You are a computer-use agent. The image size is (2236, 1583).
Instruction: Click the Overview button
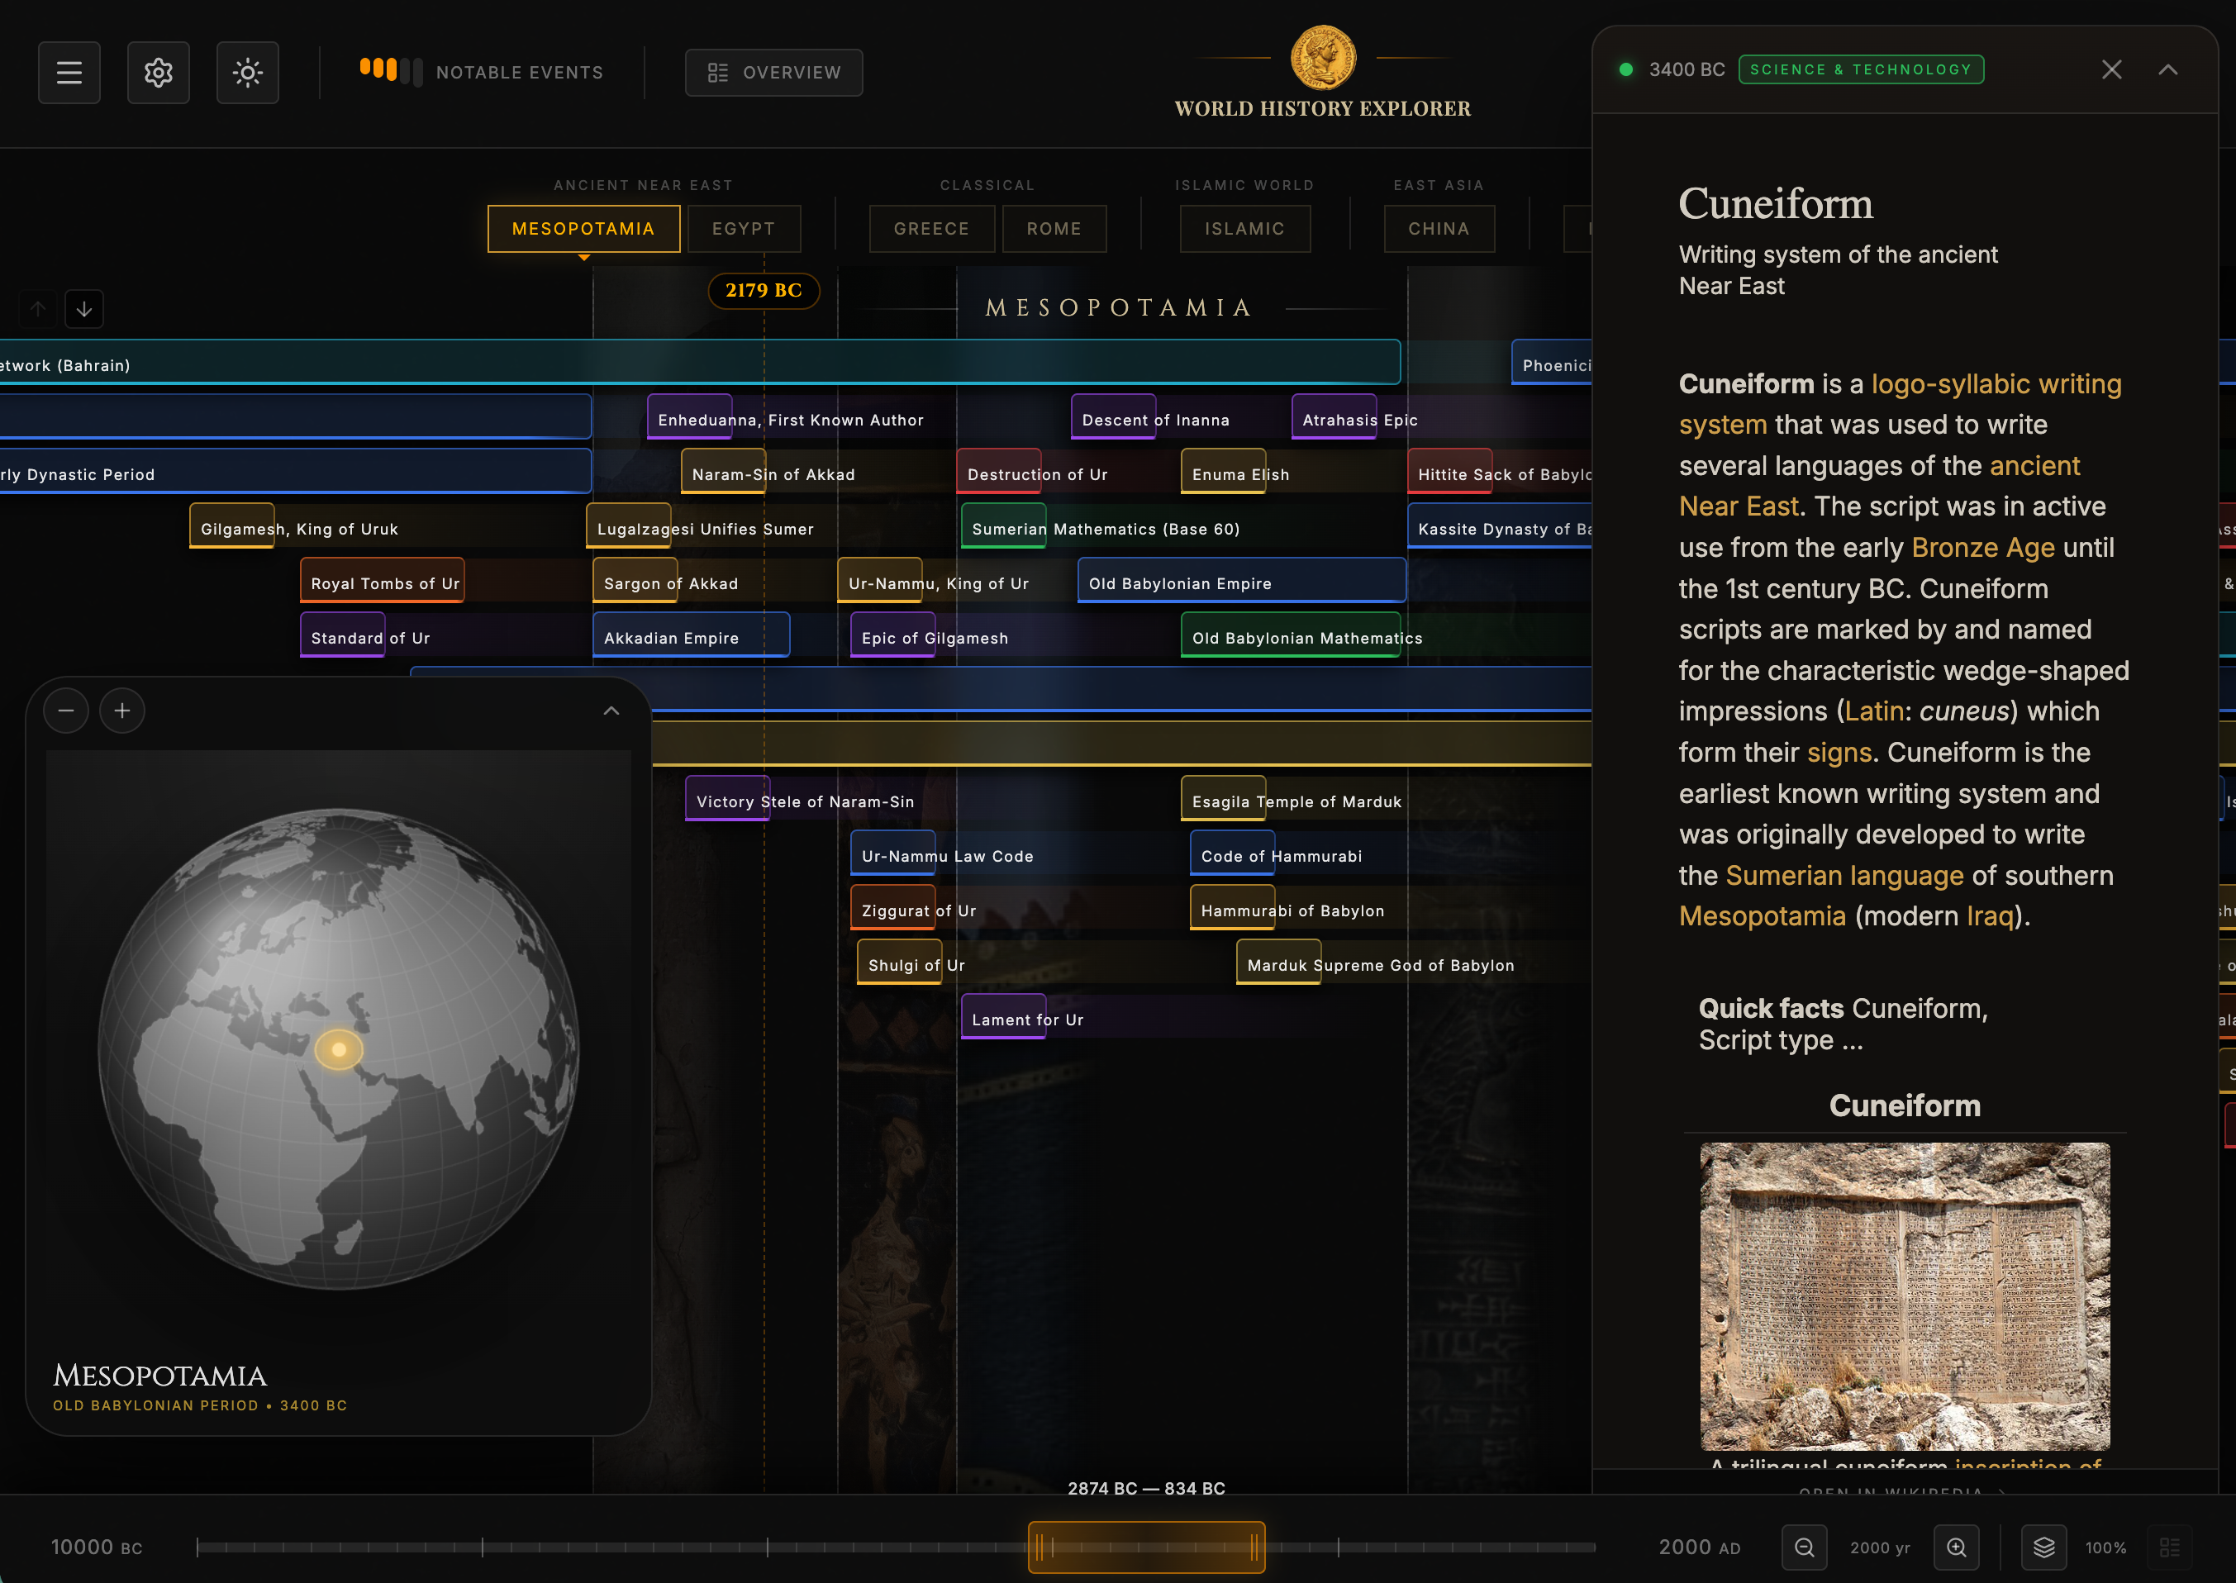(x=774, y=72)
